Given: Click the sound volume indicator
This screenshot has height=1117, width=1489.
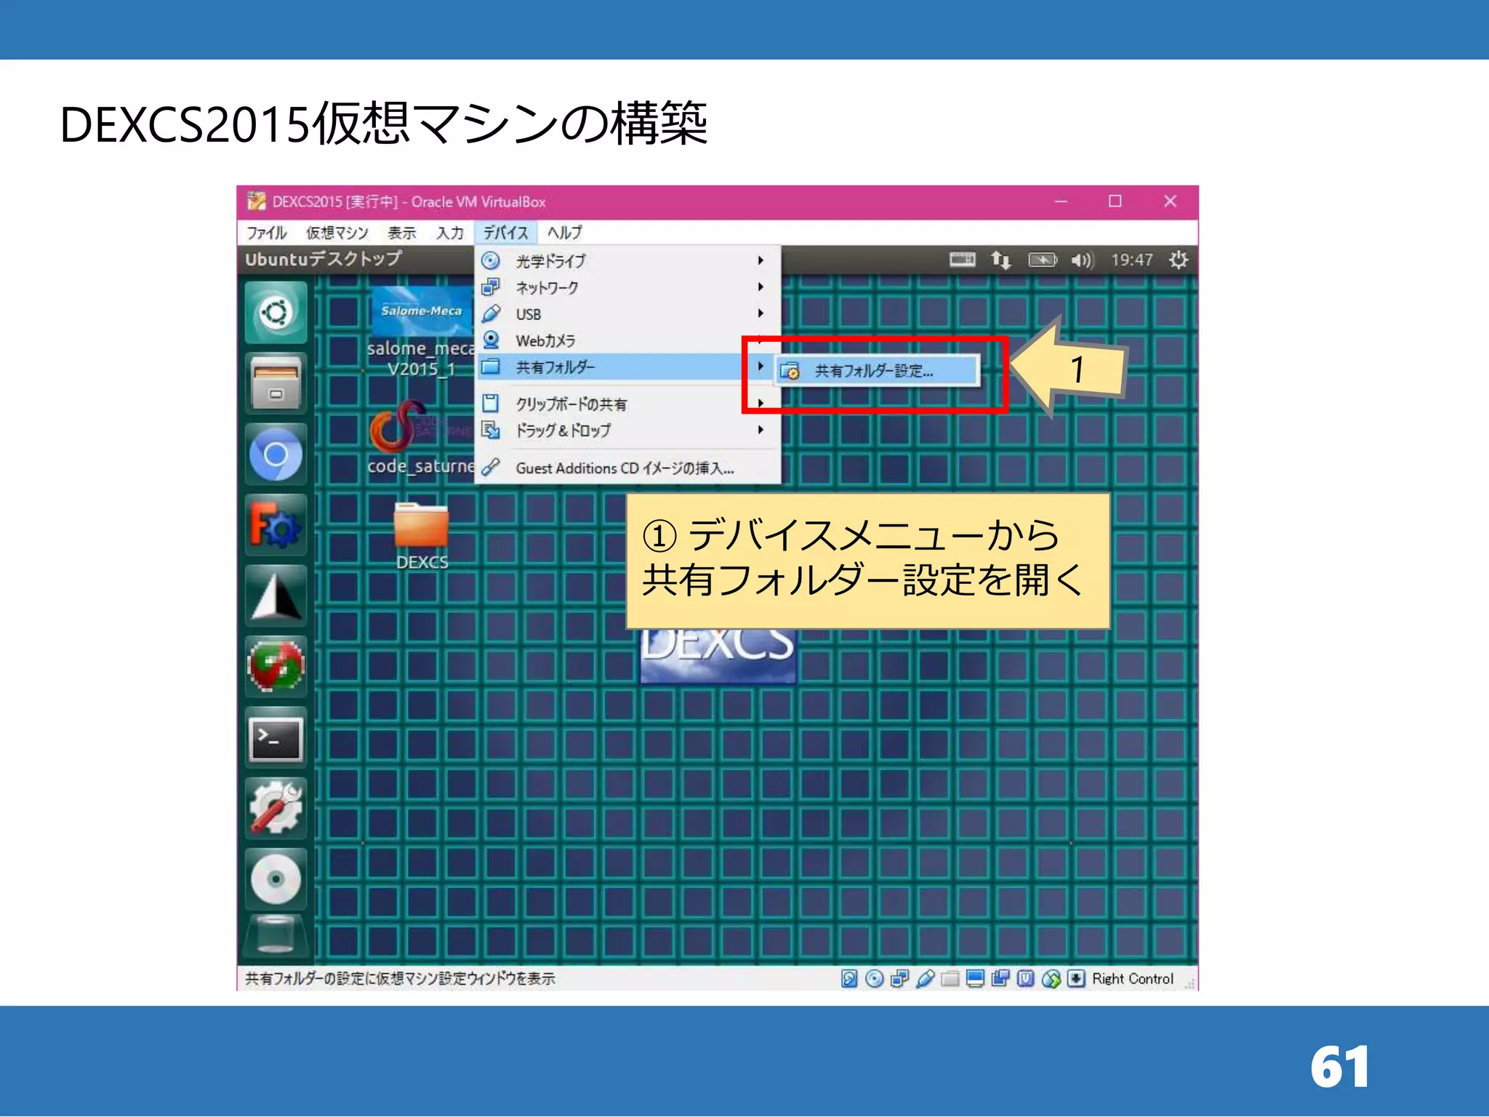Looking at the screenshot, I should coord(1082,260).
